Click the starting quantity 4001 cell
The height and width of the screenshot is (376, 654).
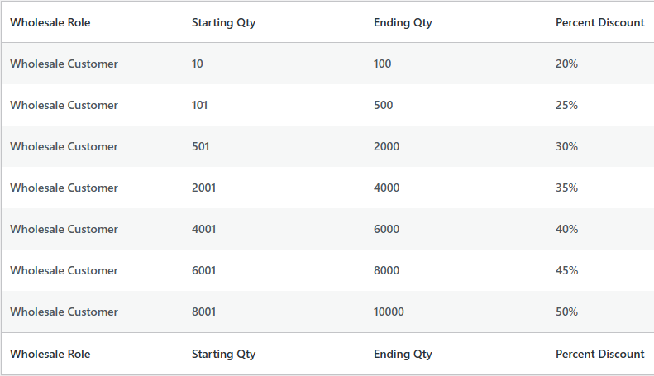[x=203, y=229]
